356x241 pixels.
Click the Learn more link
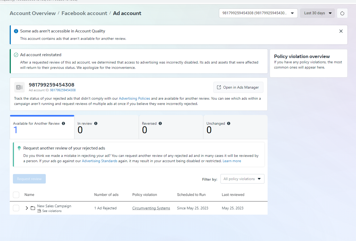tap(232, 161)
